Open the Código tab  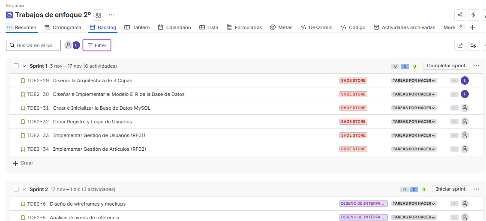pos(353,27)
